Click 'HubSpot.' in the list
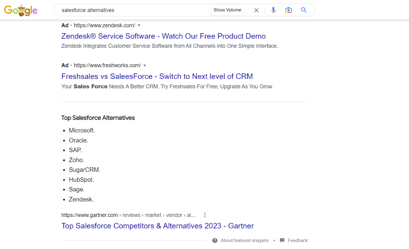Image resolution: width=409 pixels, height=249 pixels. point(81,180)
